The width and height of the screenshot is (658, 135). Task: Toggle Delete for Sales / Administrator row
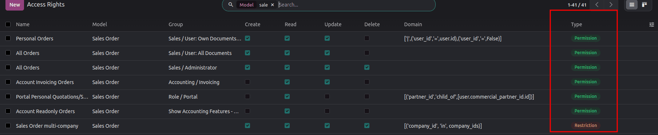pyautogui.click(x=367, y=67)
